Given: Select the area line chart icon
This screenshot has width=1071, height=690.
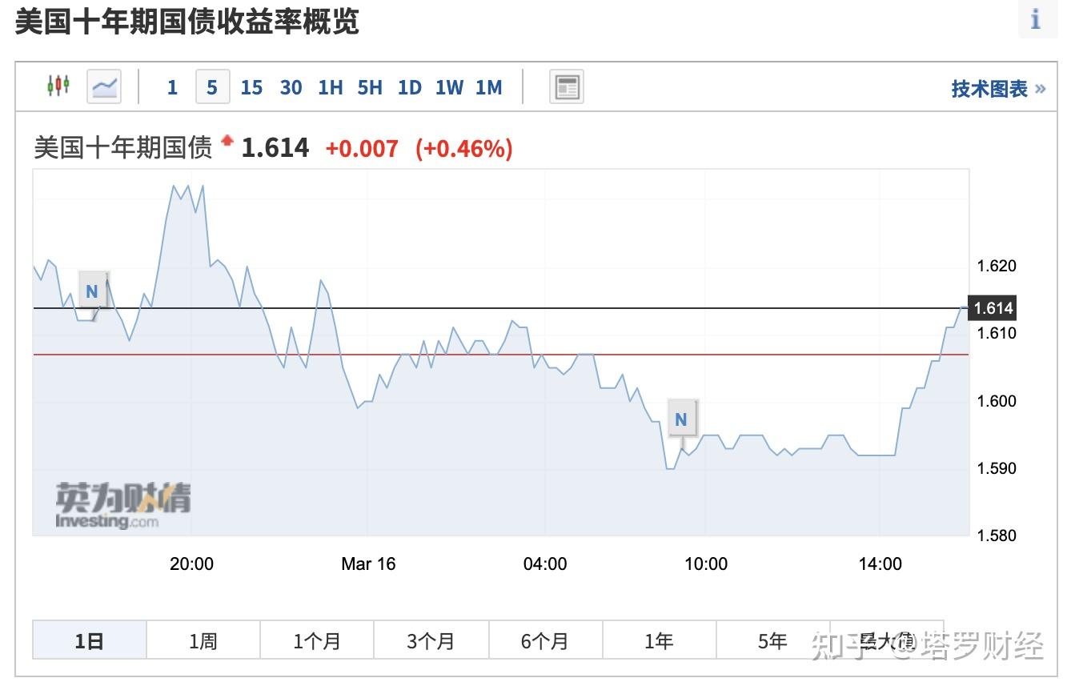Looking at the screenshot, I should pyautogui.click(x=104, y=86).
